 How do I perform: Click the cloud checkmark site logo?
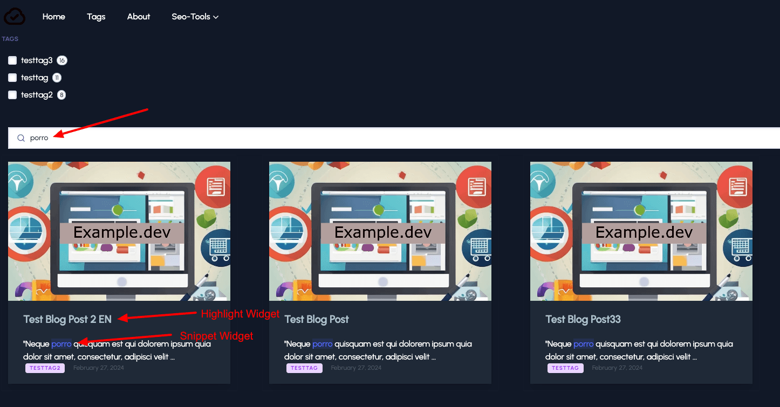[x=15, y=16]
